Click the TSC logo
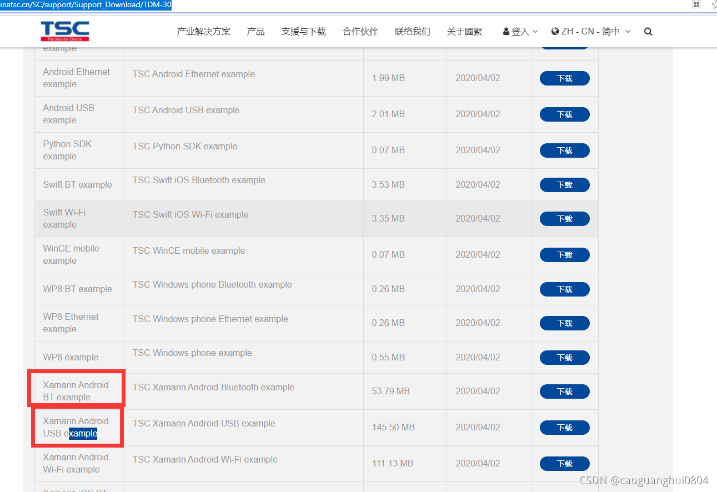This screenshot has width=717, height=492. pos(65,32)
